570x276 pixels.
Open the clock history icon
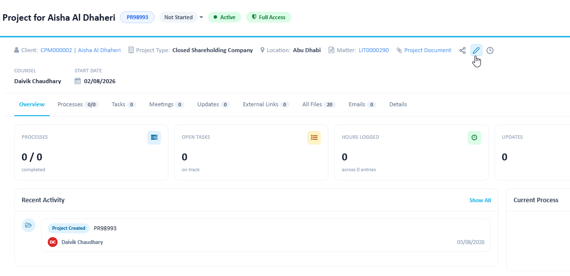click(x=490, y=51)
